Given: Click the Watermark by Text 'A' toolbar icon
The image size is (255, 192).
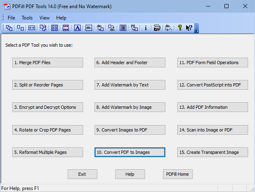Looking at the screenshot, I should click(x=77, y=28).
